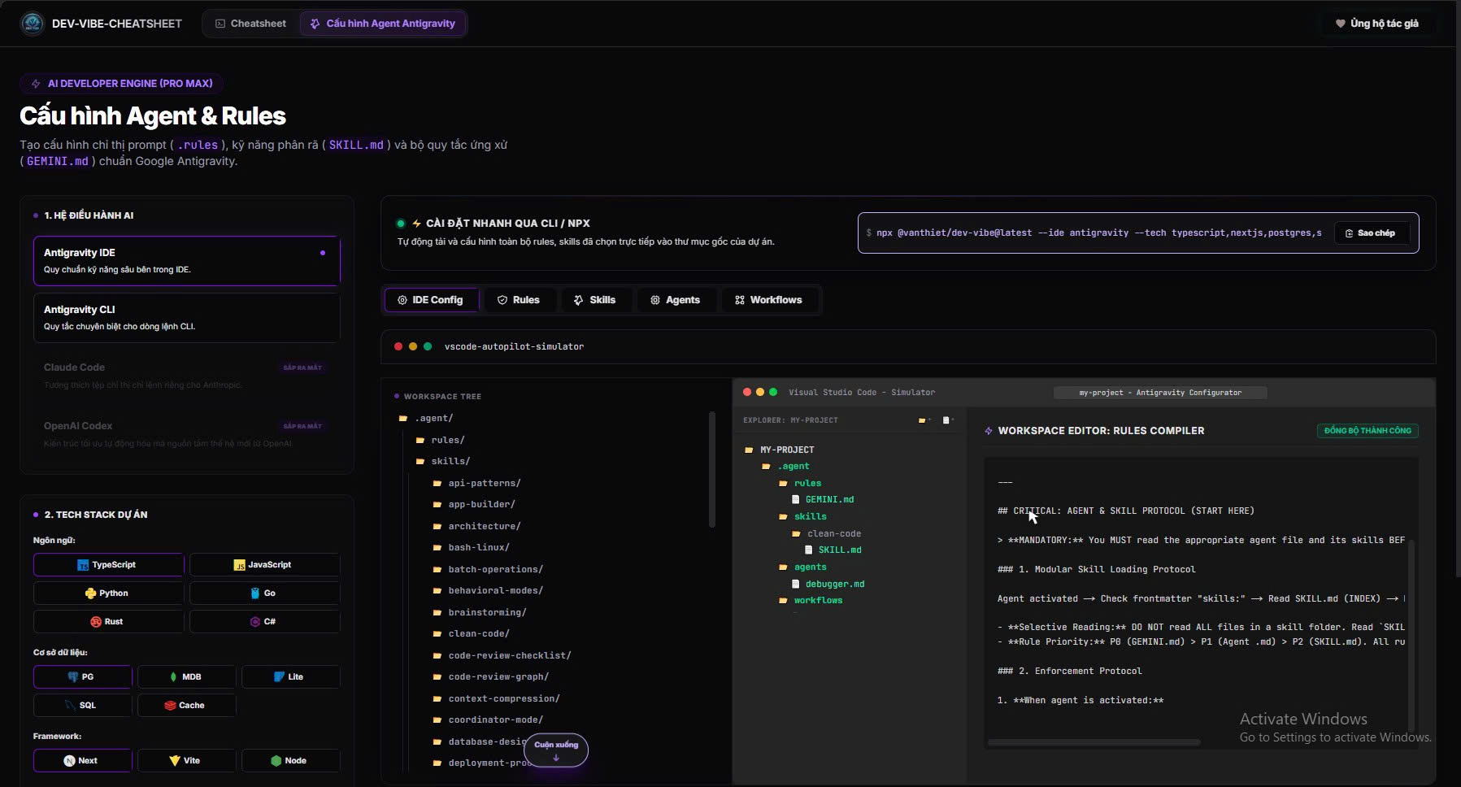Click the DEV-VIBE-CHEATSHEET logo icon

point(33,24)
